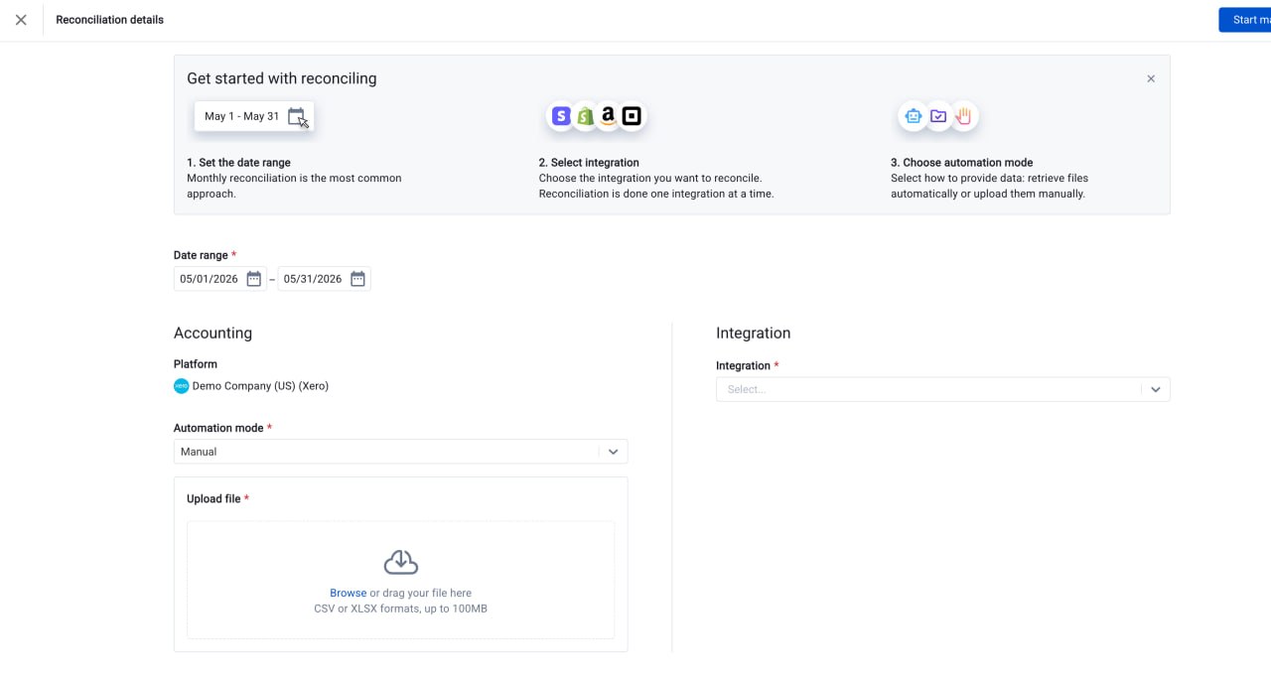This screenshot has width=1271, height=678.
Task: Click the Demo Company (US) (Xero) text
Action: (x=260, y=386)
